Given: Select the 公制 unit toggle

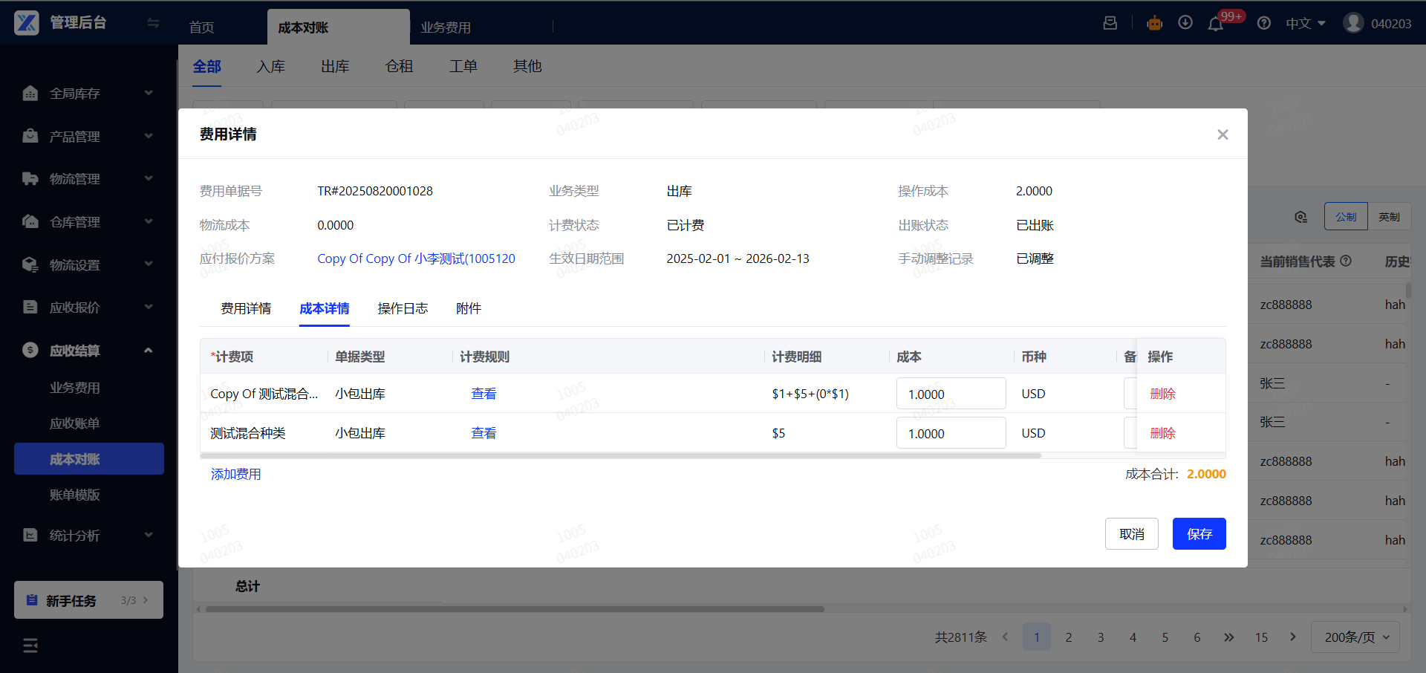Looking at the screenshot, I should (1346, 216).
